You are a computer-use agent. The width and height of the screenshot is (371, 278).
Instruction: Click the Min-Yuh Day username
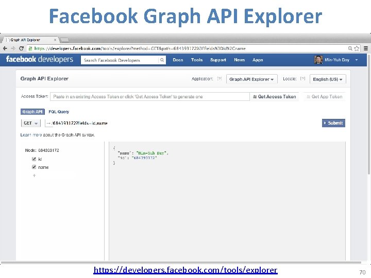click(x=337, y=60)
